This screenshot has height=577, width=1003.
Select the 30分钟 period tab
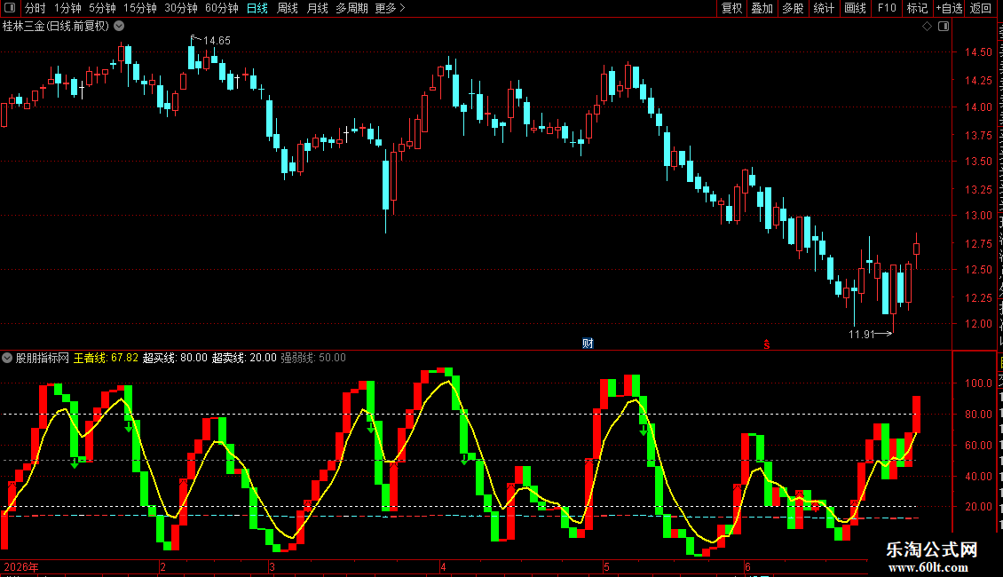click(181, 8)
